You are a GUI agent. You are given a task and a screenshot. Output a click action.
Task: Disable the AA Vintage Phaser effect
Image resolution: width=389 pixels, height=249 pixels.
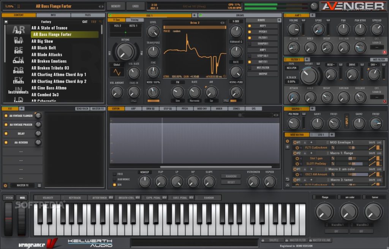(6, 124)
